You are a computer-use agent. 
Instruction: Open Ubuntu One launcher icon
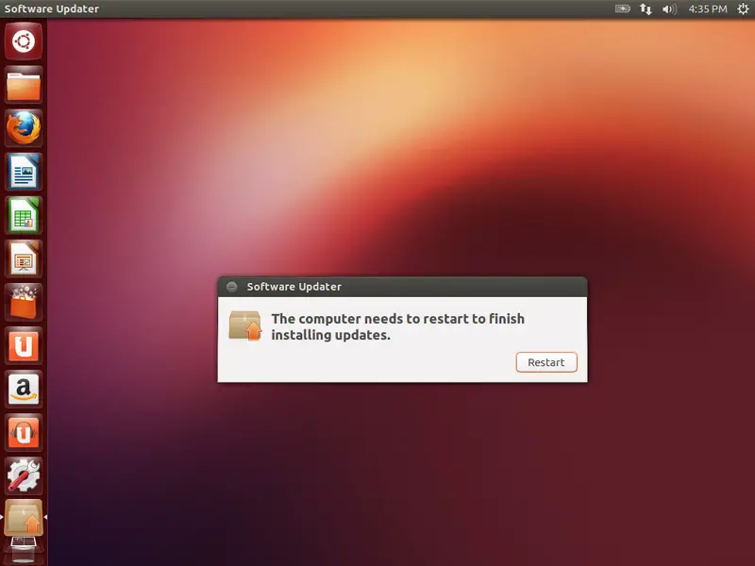click(23, 345)
